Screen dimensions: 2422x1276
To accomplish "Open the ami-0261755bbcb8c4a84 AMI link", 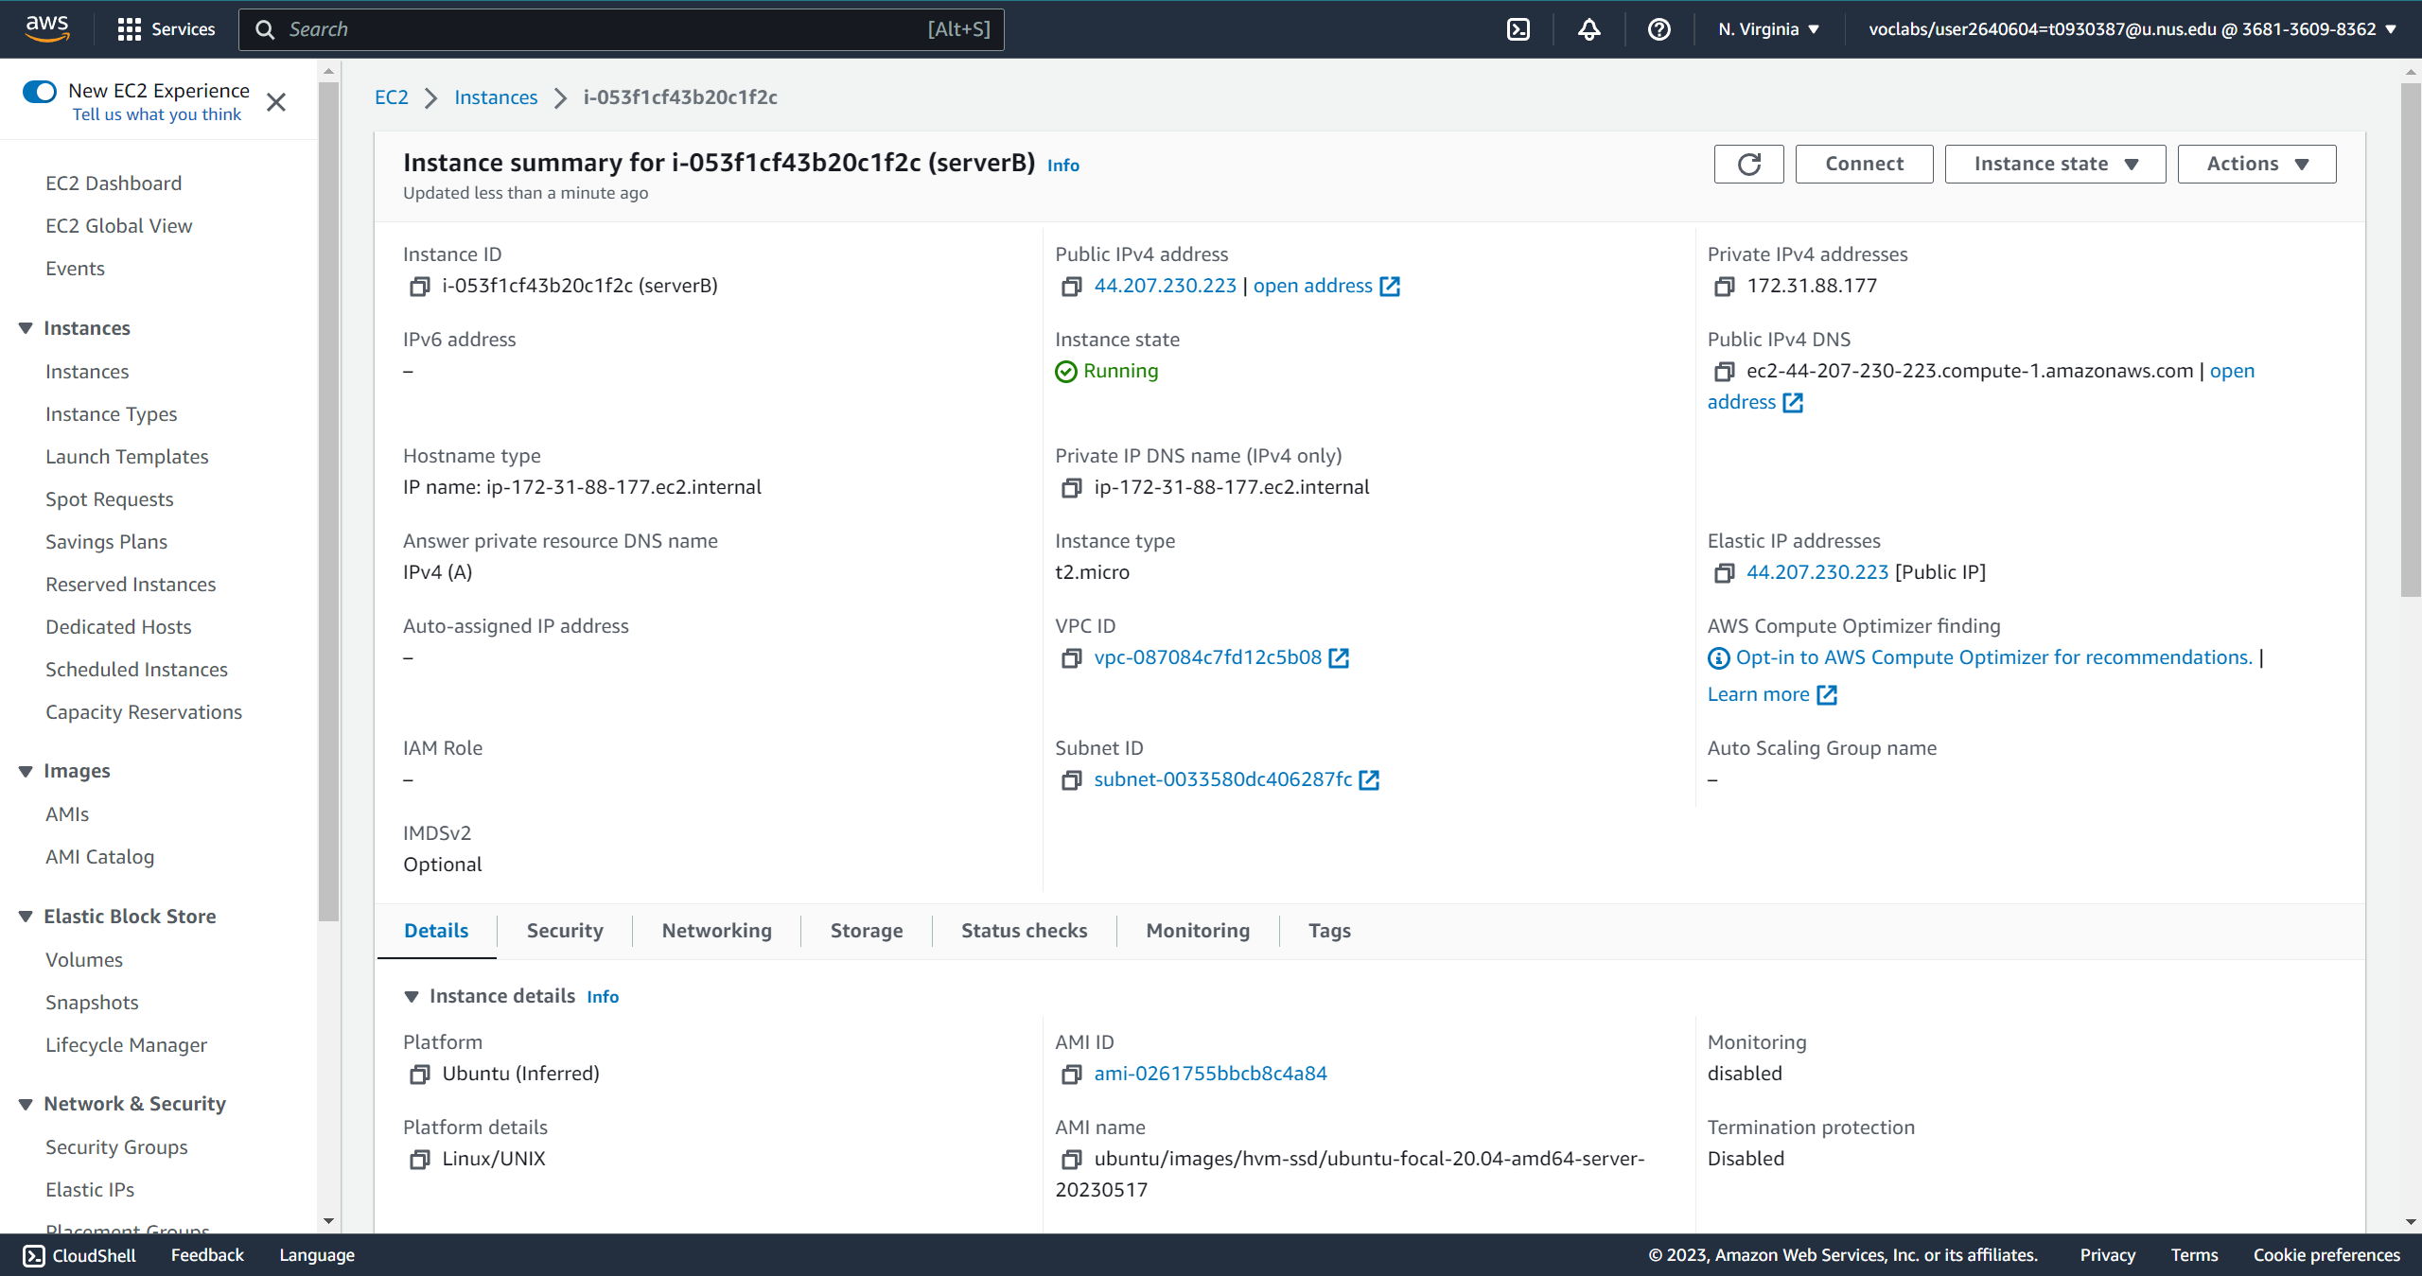I will 1209,1071.
